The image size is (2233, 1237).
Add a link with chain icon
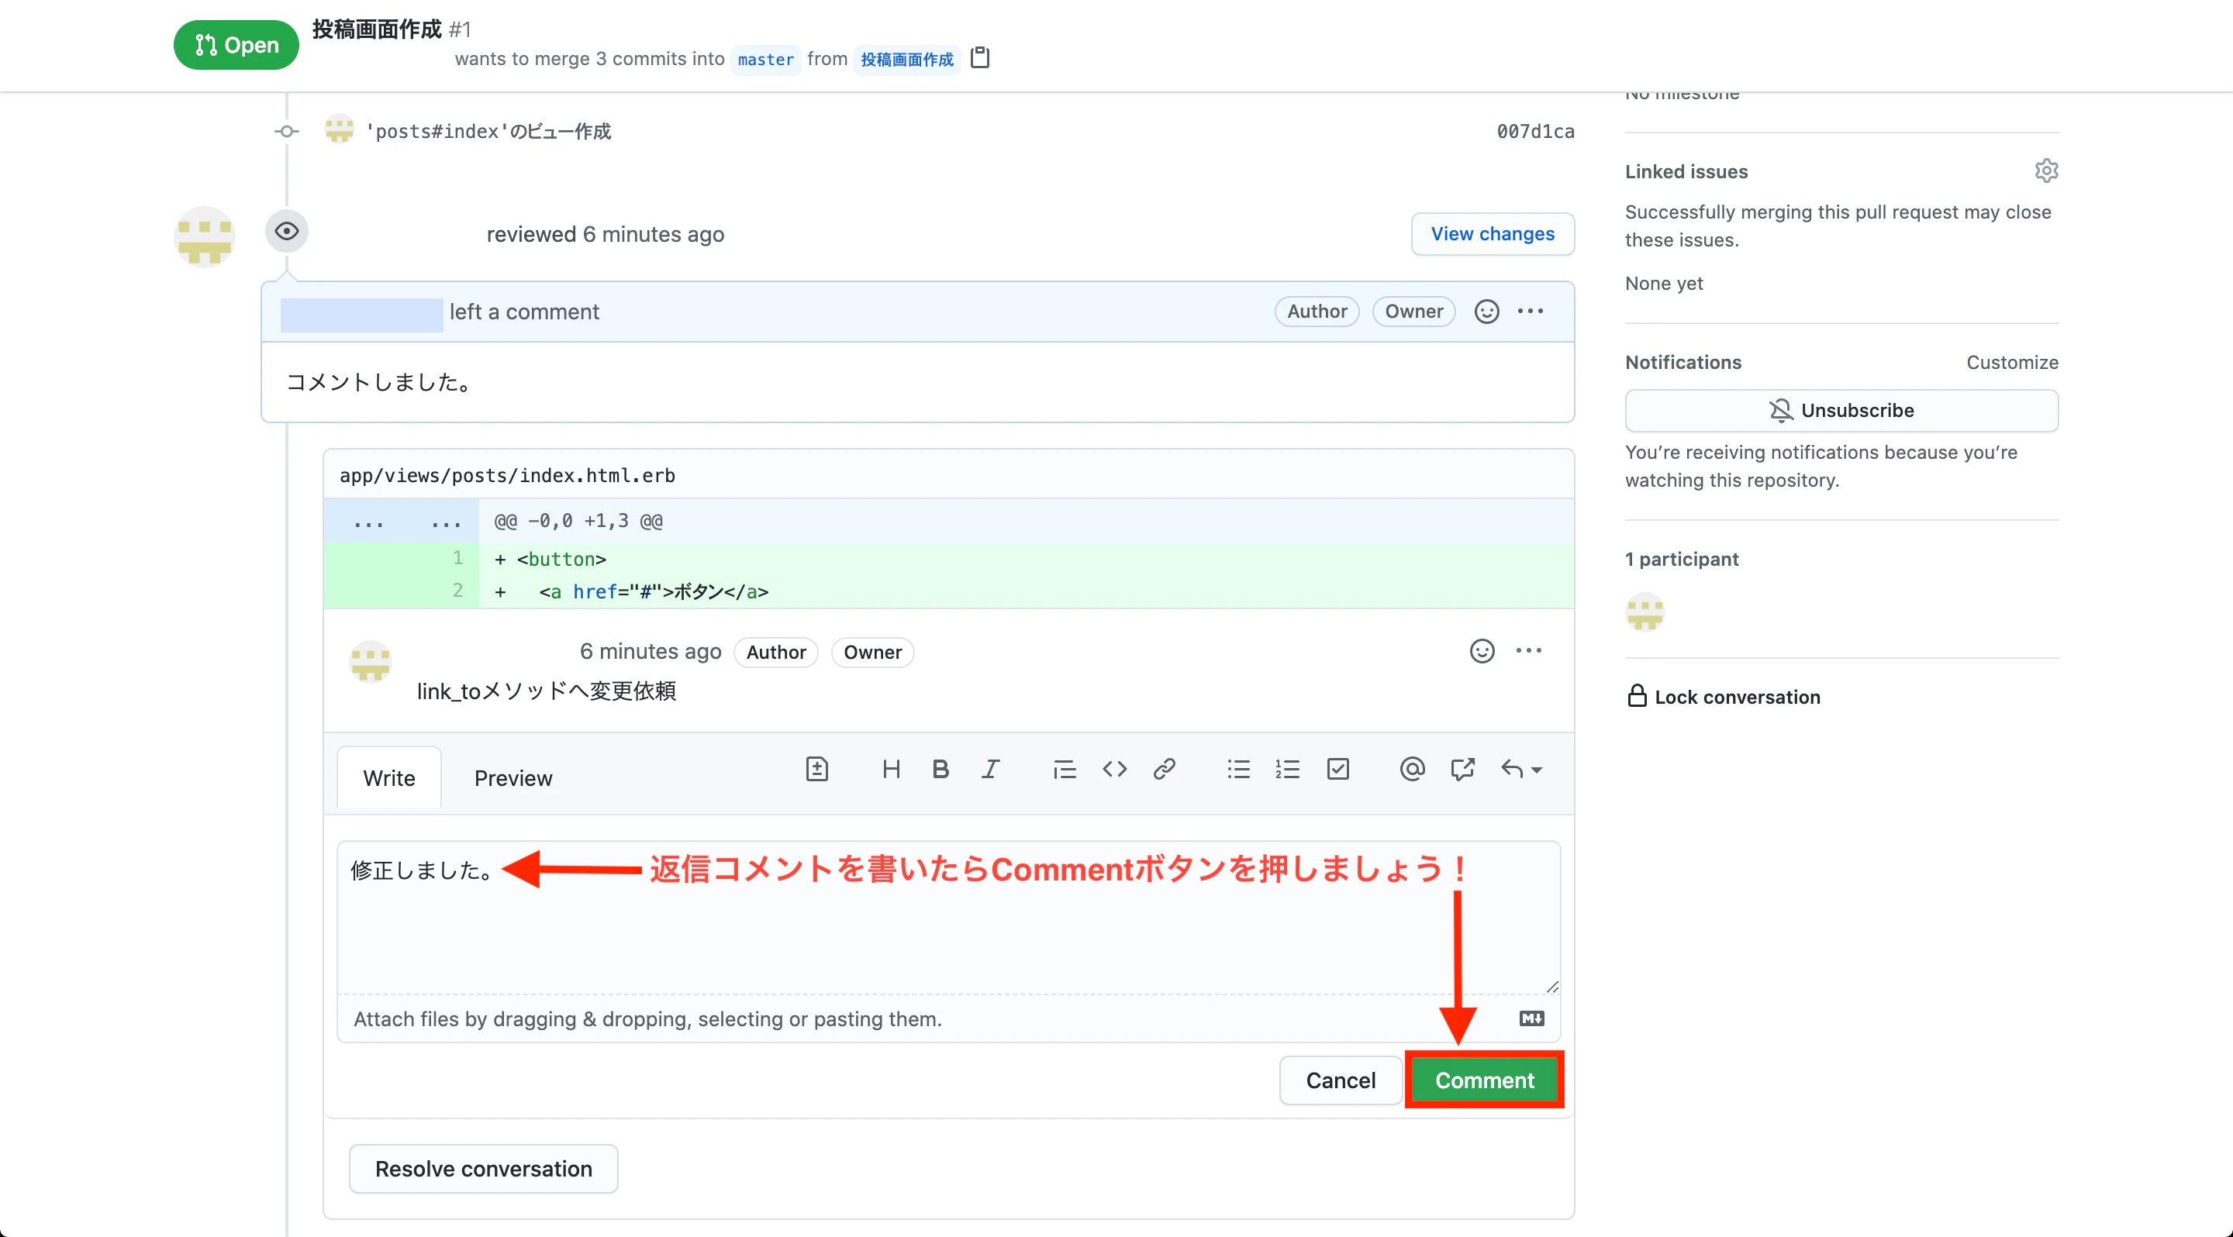pyautogui.click(x=1164, y=769)
